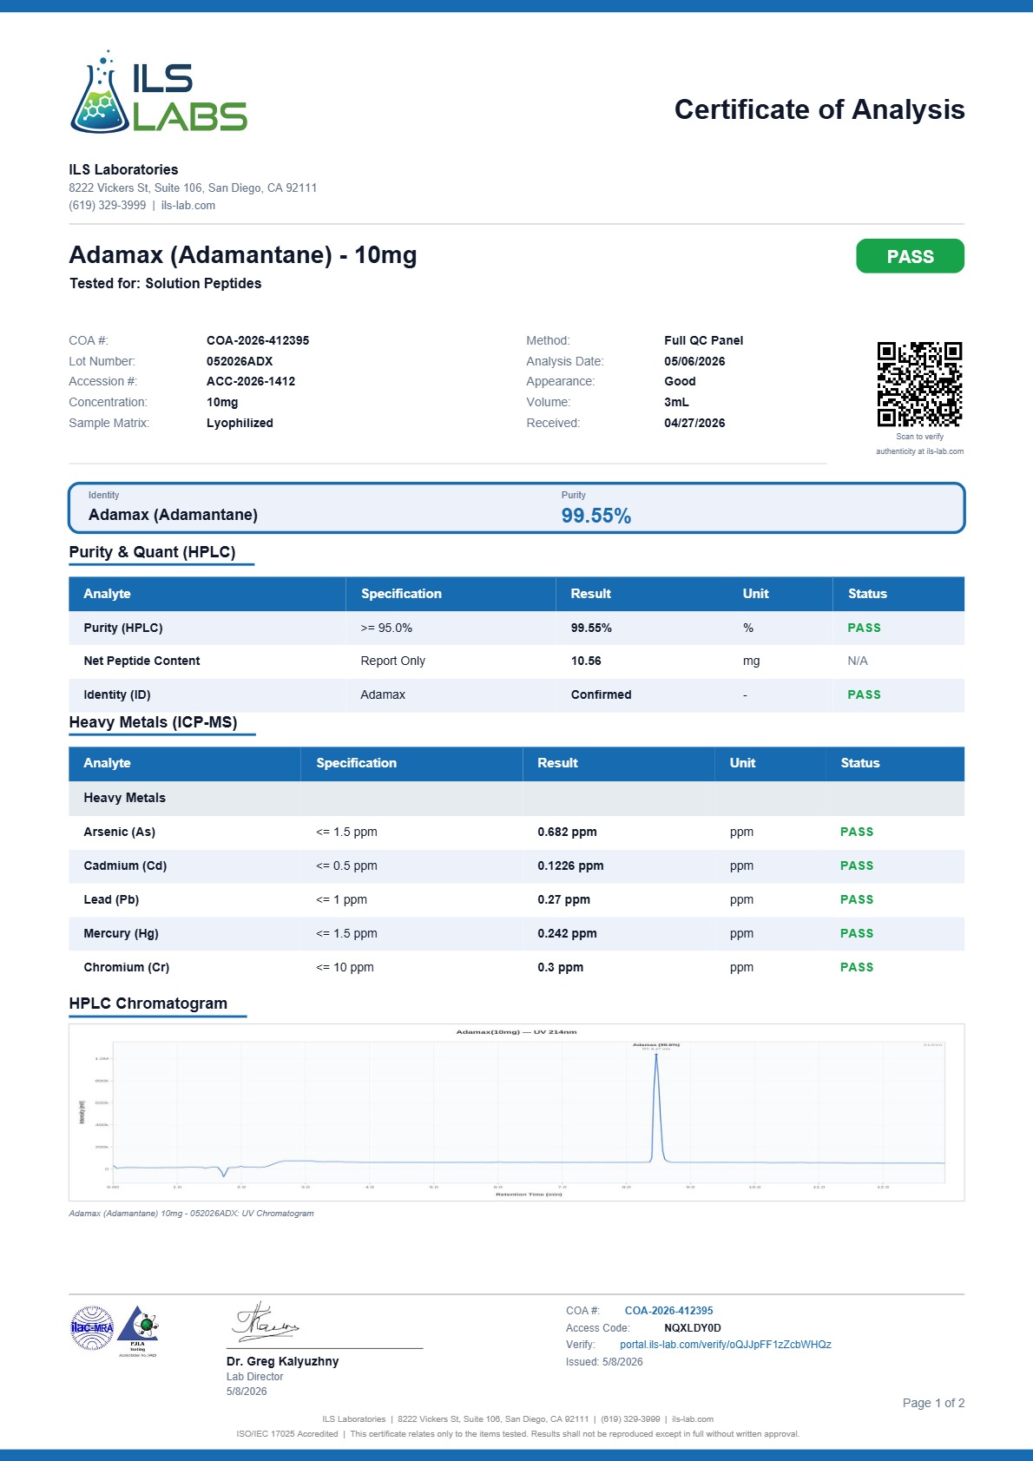
Task: Click the Scan to verify caption
Action: click(919, 437)
